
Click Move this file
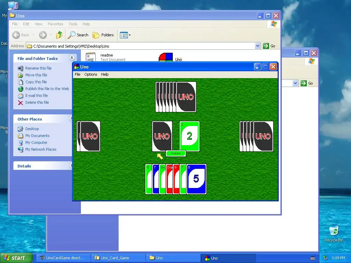36,75
